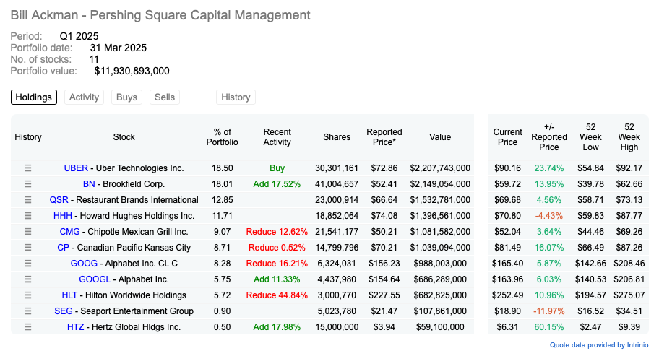659x356 pixels.
Task: Click the 52 week high '$208.46'
Action: coord(629,264)
